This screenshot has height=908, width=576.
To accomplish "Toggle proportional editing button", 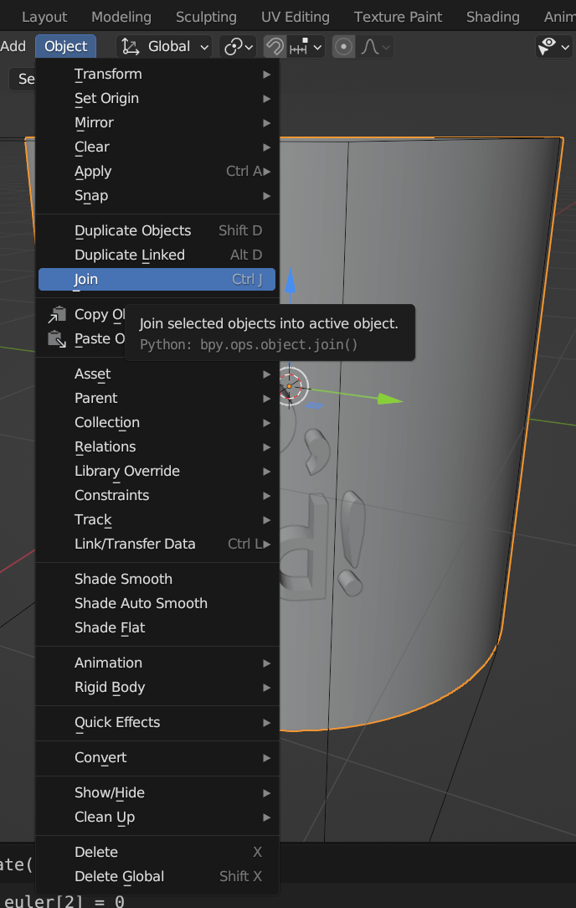I will [x=343, y=46].
